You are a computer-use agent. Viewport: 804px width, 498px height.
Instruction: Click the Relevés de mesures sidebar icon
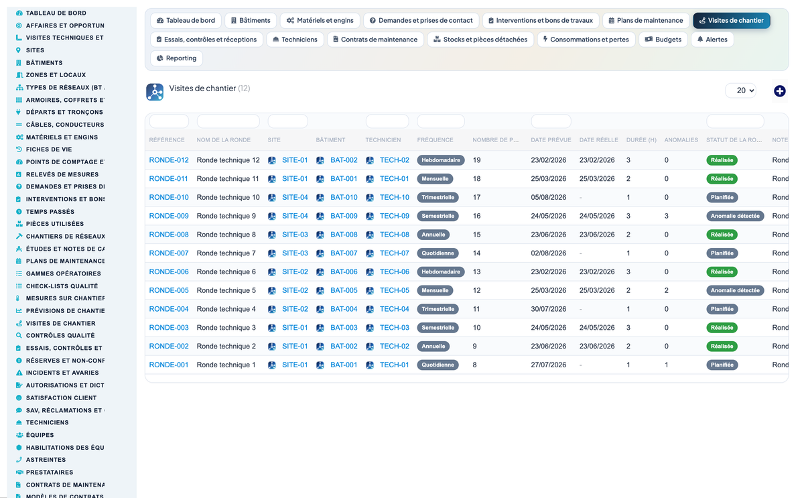(x=19, y=174)
